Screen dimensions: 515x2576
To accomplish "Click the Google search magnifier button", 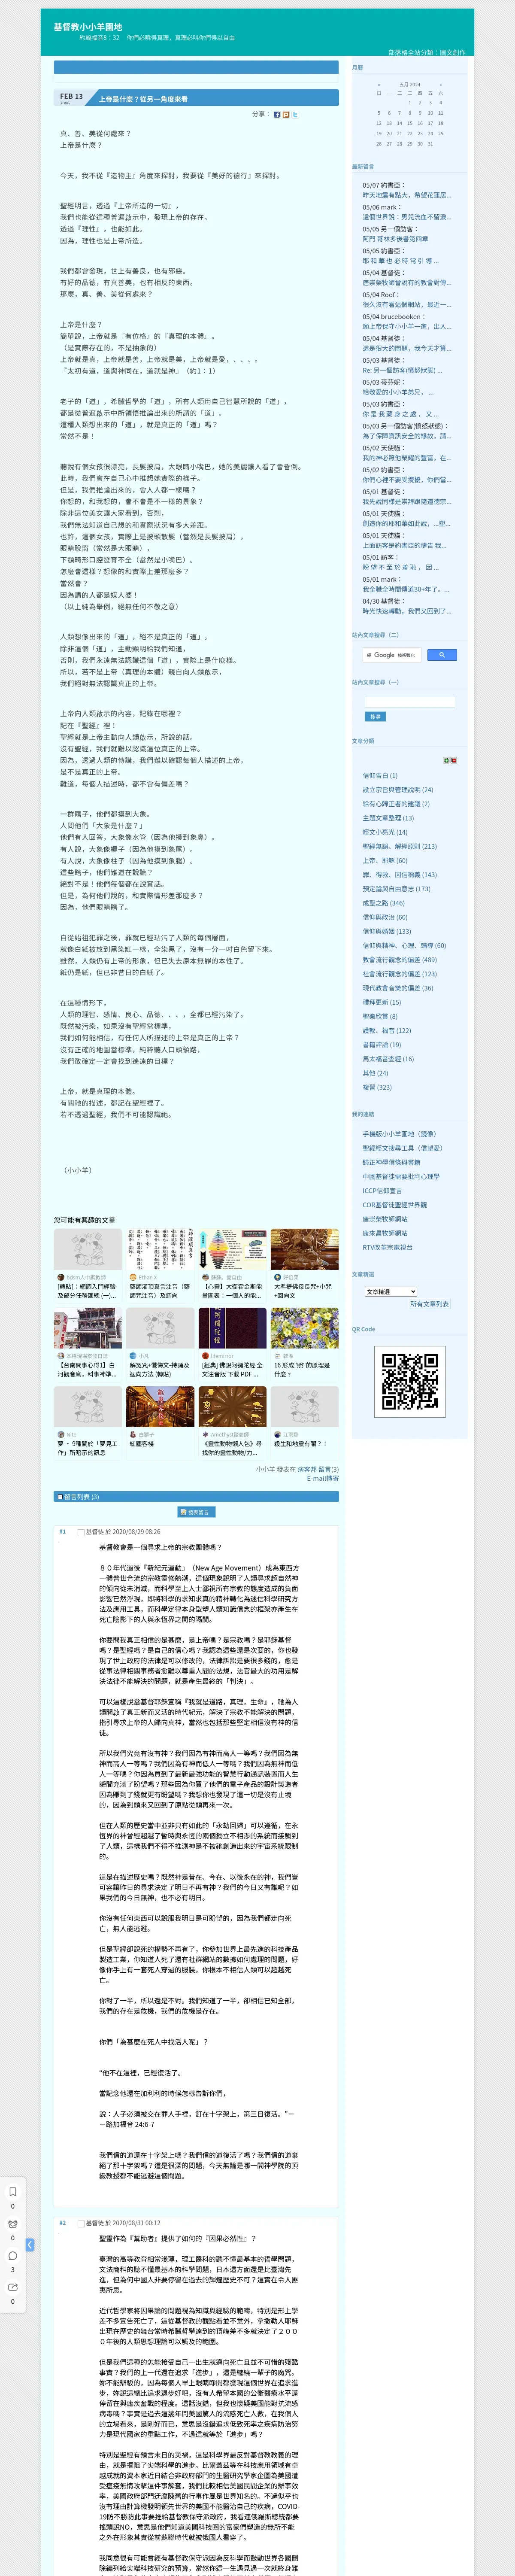I will (441, 655).
